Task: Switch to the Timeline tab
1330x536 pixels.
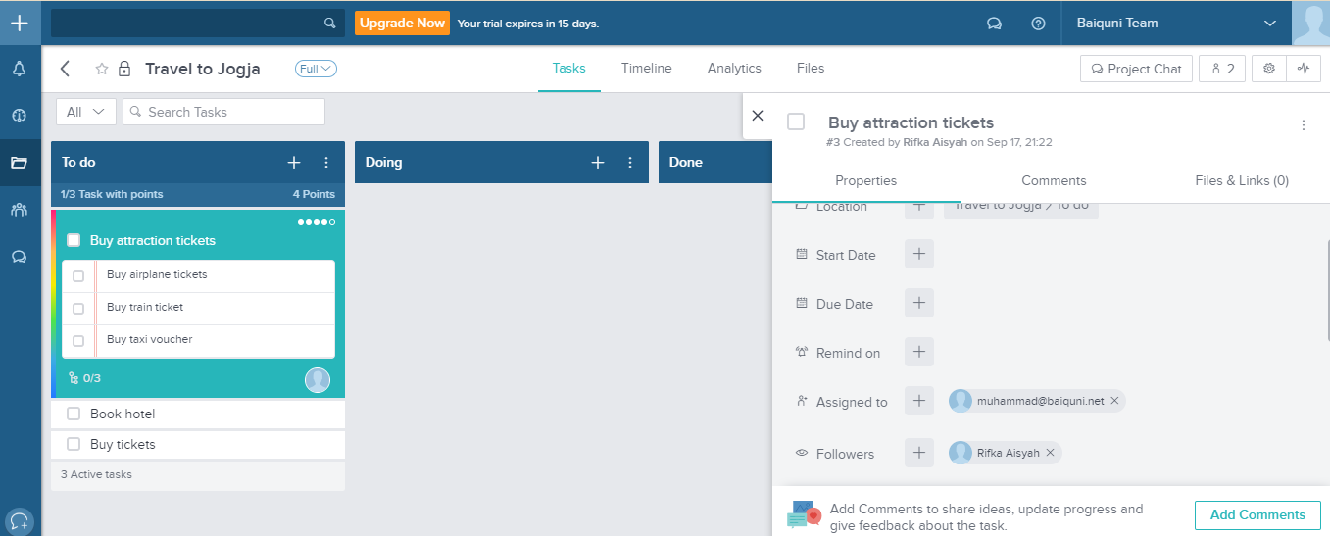Action: pos(646,69)
